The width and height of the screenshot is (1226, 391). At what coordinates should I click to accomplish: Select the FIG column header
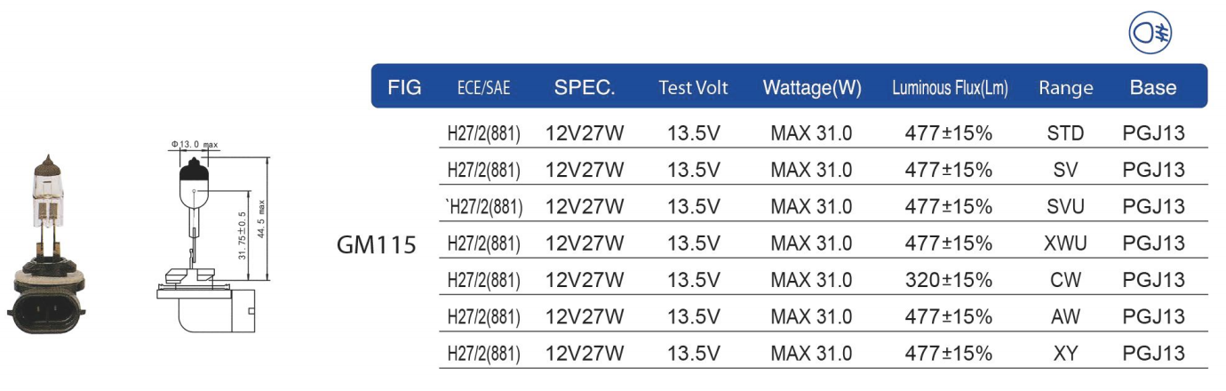click(x=404, y=87)
